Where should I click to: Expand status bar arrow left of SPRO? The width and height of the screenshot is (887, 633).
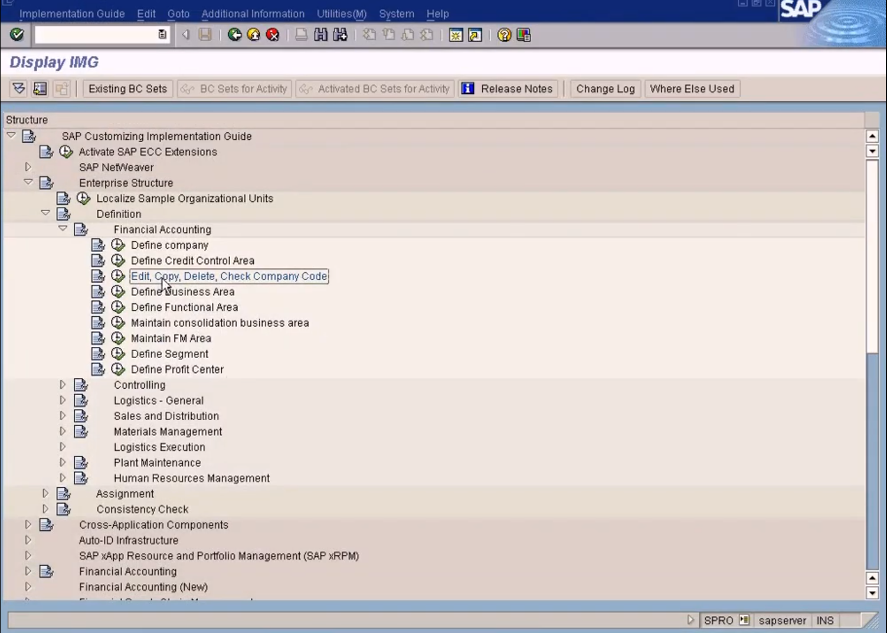(x=690, y=620)
